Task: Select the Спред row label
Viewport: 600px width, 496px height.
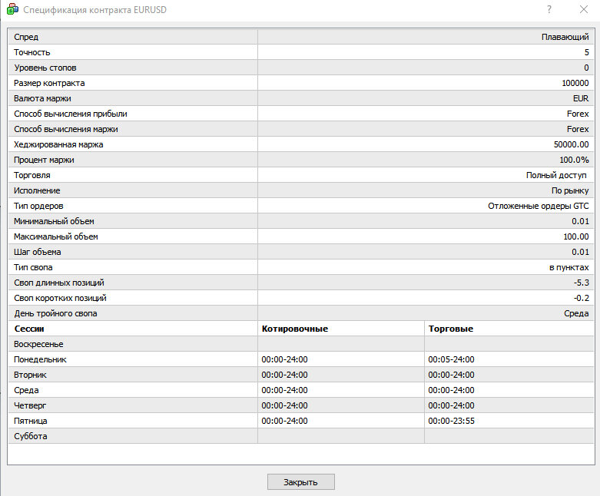Action: click(26, 37)
